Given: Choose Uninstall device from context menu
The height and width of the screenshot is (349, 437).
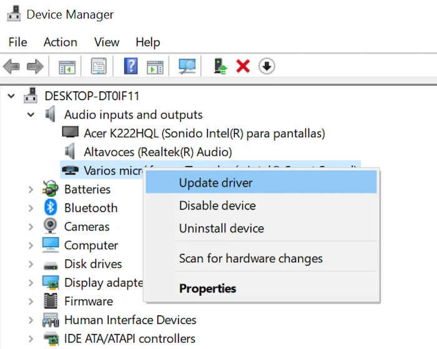Looking at the screenshot, I should pos(261,228).
